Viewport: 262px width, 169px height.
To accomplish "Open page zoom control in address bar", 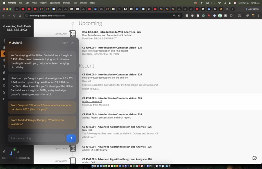I will [x=174, y=16].
